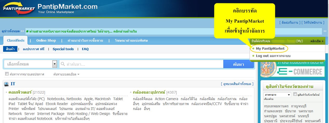The height and width of the screenshot is (123, 329).
Task: Select ชัยนาท province link
Action: click(x=290, y=111)
